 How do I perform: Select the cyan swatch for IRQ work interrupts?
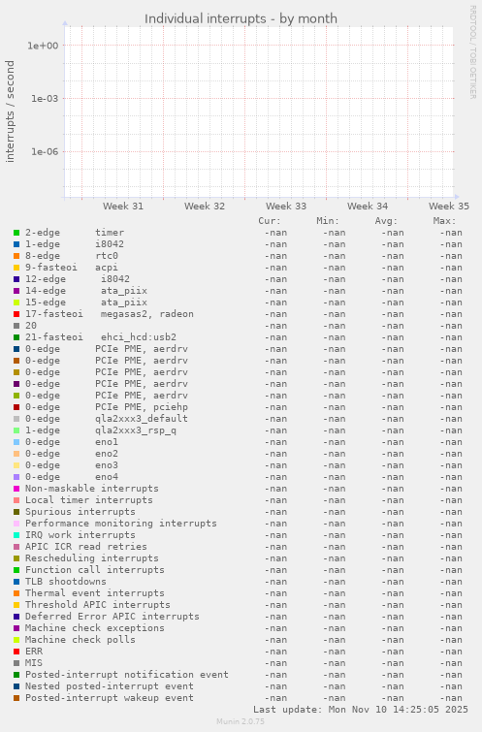pos(16,535)
